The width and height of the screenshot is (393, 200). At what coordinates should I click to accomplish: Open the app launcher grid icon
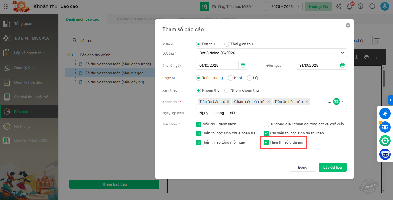(6, 6)
